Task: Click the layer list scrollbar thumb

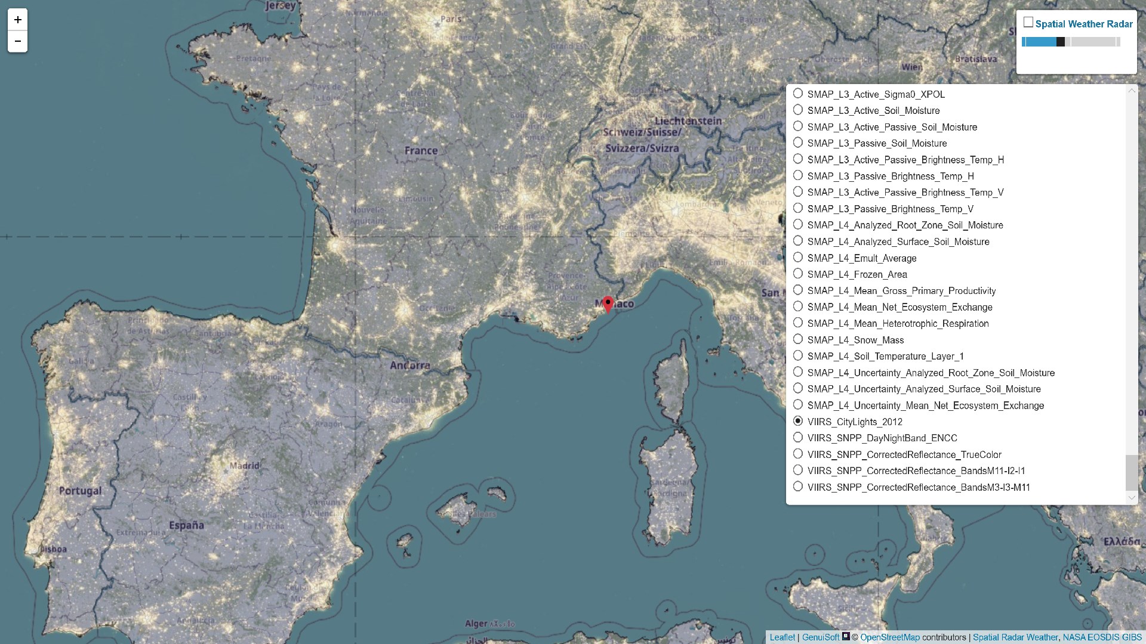Action: pyautogui.click(x=1131, y=472)
